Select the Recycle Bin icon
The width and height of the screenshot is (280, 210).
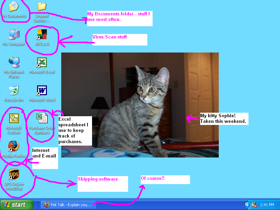[14, 93]
